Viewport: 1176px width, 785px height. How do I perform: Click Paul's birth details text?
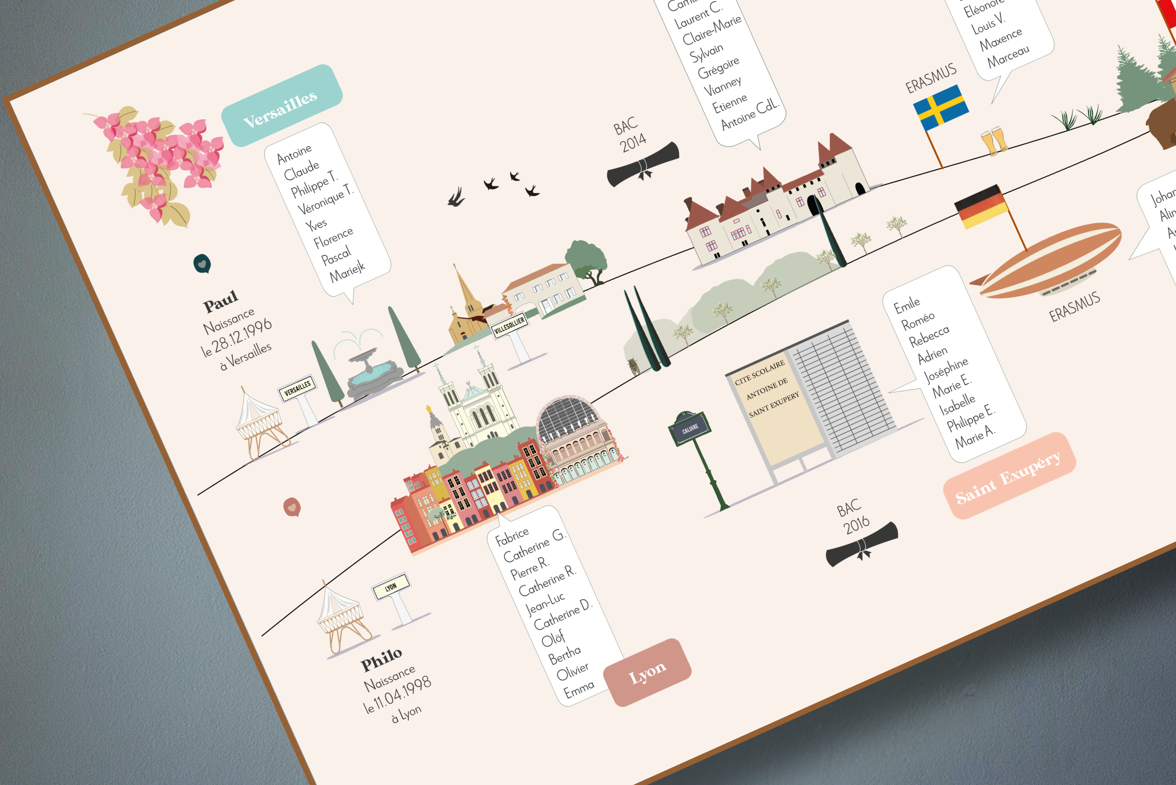[x=237, y=339]
